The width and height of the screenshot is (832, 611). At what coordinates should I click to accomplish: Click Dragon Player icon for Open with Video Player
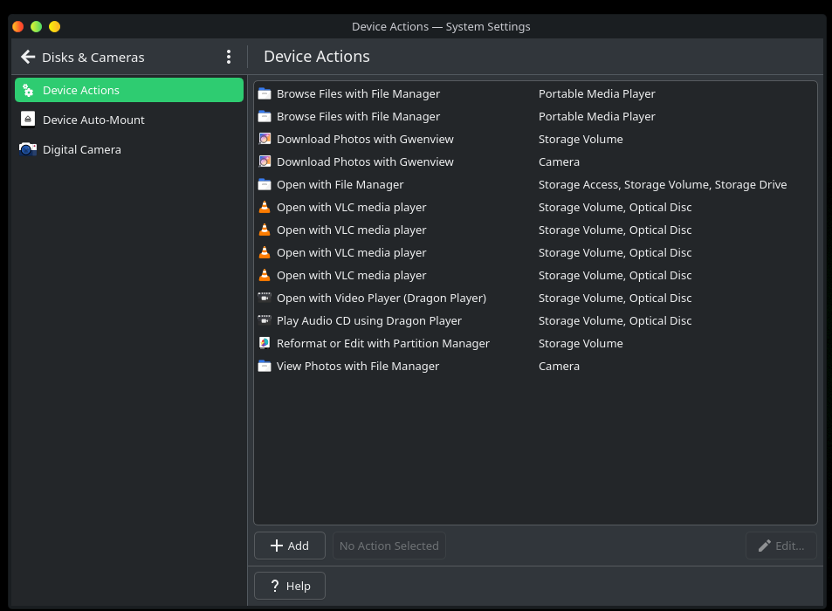(x=265, y=298)
